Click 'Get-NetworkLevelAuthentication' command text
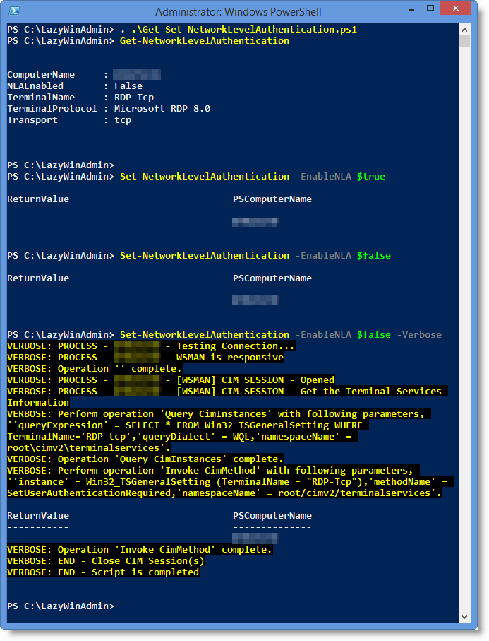489x641 pixels. pyautogui.click(x=204, y=41)
